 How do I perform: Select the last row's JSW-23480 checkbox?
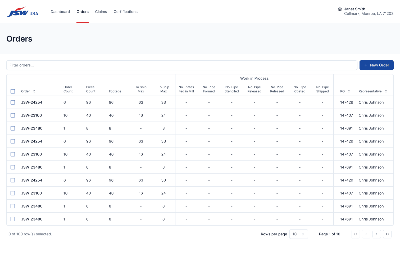(13, 219)
